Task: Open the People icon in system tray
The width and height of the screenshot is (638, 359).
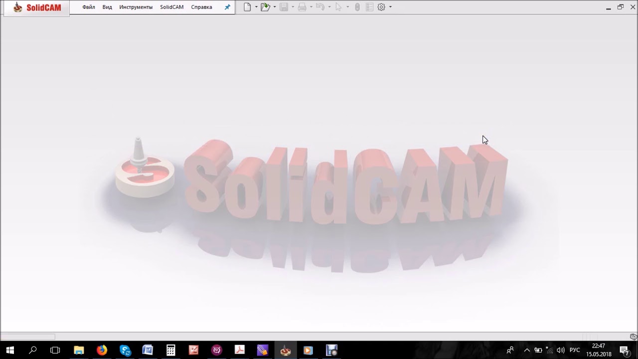Action: (510, 350)
